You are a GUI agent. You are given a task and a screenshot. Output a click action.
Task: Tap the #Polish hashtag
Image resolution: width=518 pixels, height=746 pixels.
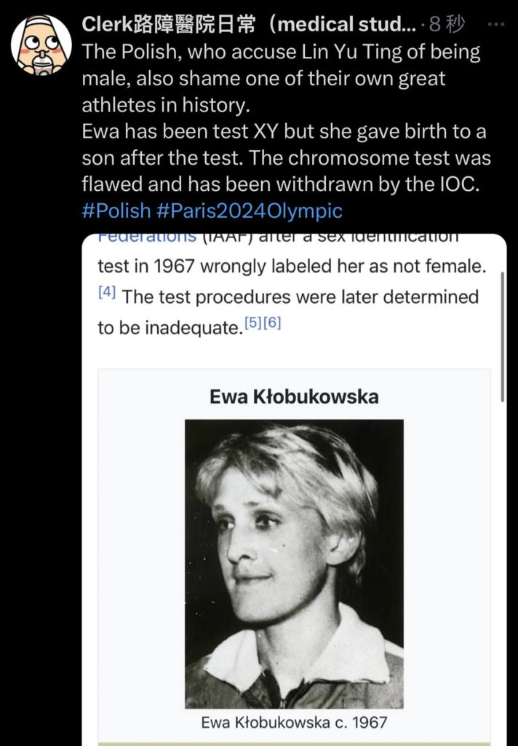pos(116,211)
